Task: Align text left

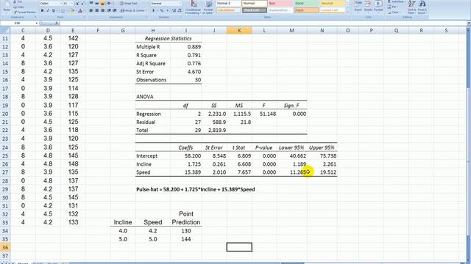Action: tap(91, 10)
